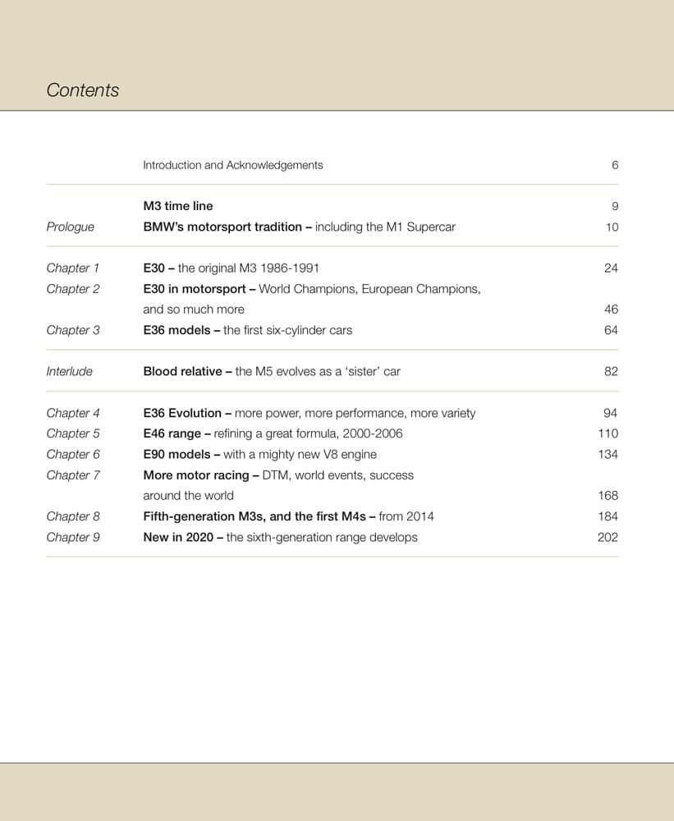674x821 pixels.
Task: Click page number 134
Action: tap(608, 454)
